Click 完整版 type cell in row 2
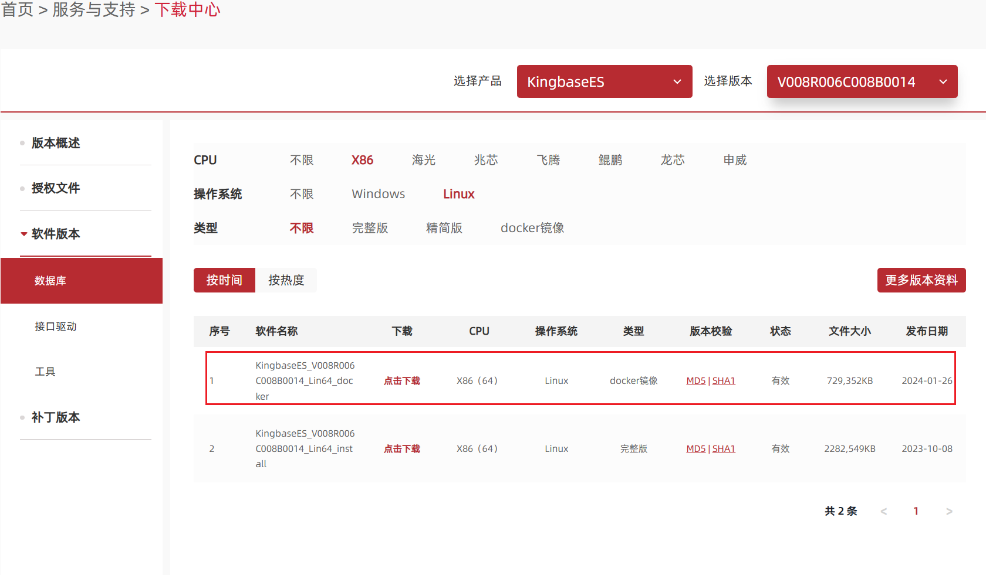The width and height of the screenshot is (986, 575). click(x=634, y=449)
